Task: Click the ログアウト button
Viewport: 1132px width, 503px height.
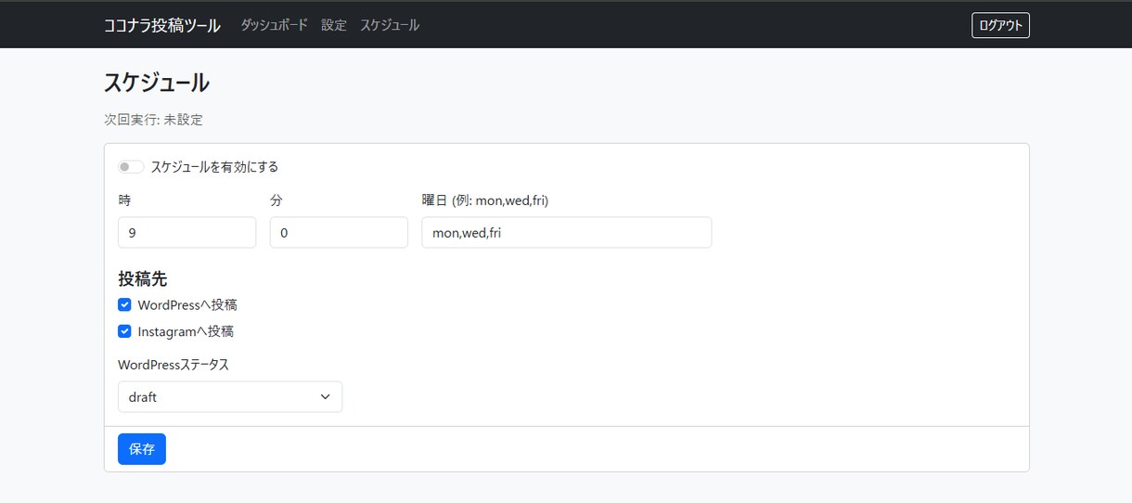Action: click(x=1000, y=25)
